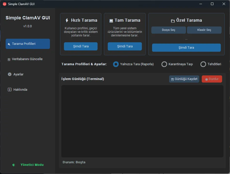Click the save disk icon on Günlüğü Kaydet
Image resolution: width=230 pixels, height=174 pixels.
(172, 79)
